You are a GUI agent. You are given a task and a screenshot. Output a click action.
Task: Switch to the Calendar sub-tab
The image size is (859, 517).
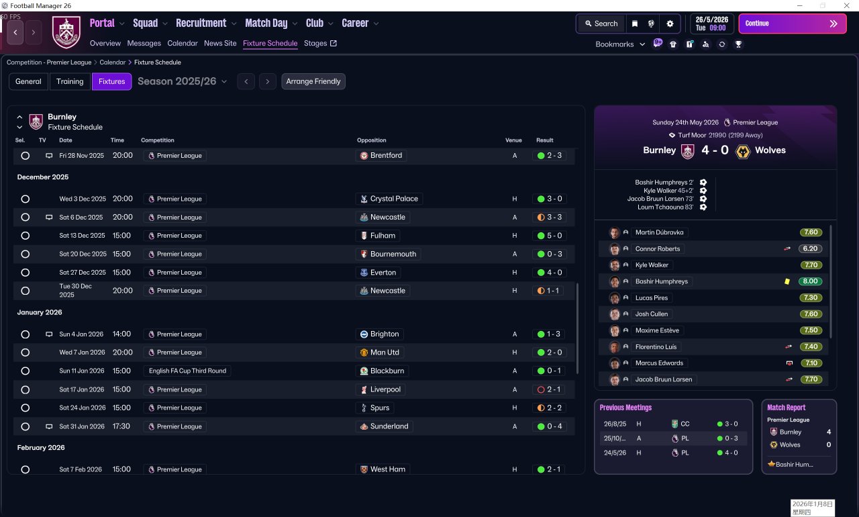click(x=183, y=44)
